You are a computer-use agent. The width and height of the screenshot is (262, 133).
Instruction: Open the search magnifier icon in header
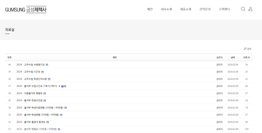(x=243, y=9)
